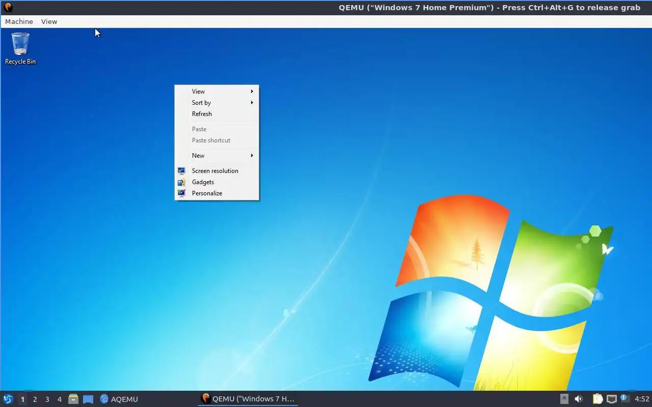Click the 4:52 clock in the panel
Viewport: 652px width, 407px height.
(x=642, y=399)
